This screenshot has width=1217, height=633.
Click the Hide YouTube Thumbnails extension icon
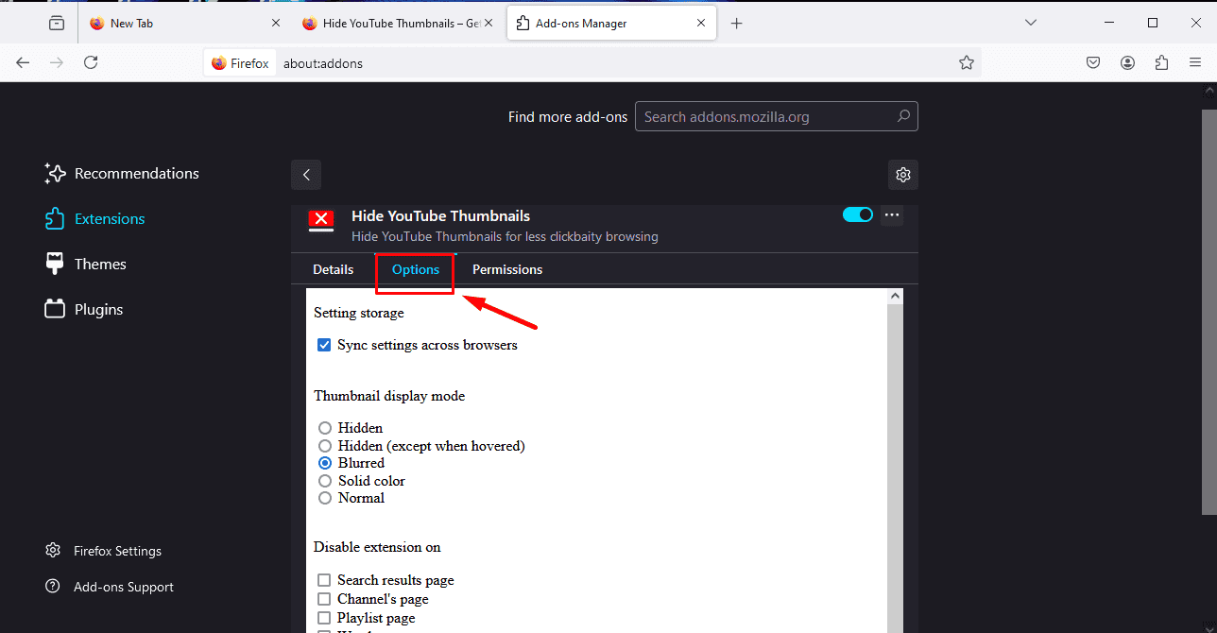(x=322, y=220)
